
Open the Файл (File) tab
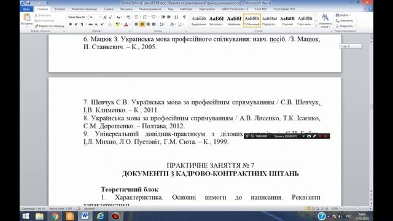[26, 9]
